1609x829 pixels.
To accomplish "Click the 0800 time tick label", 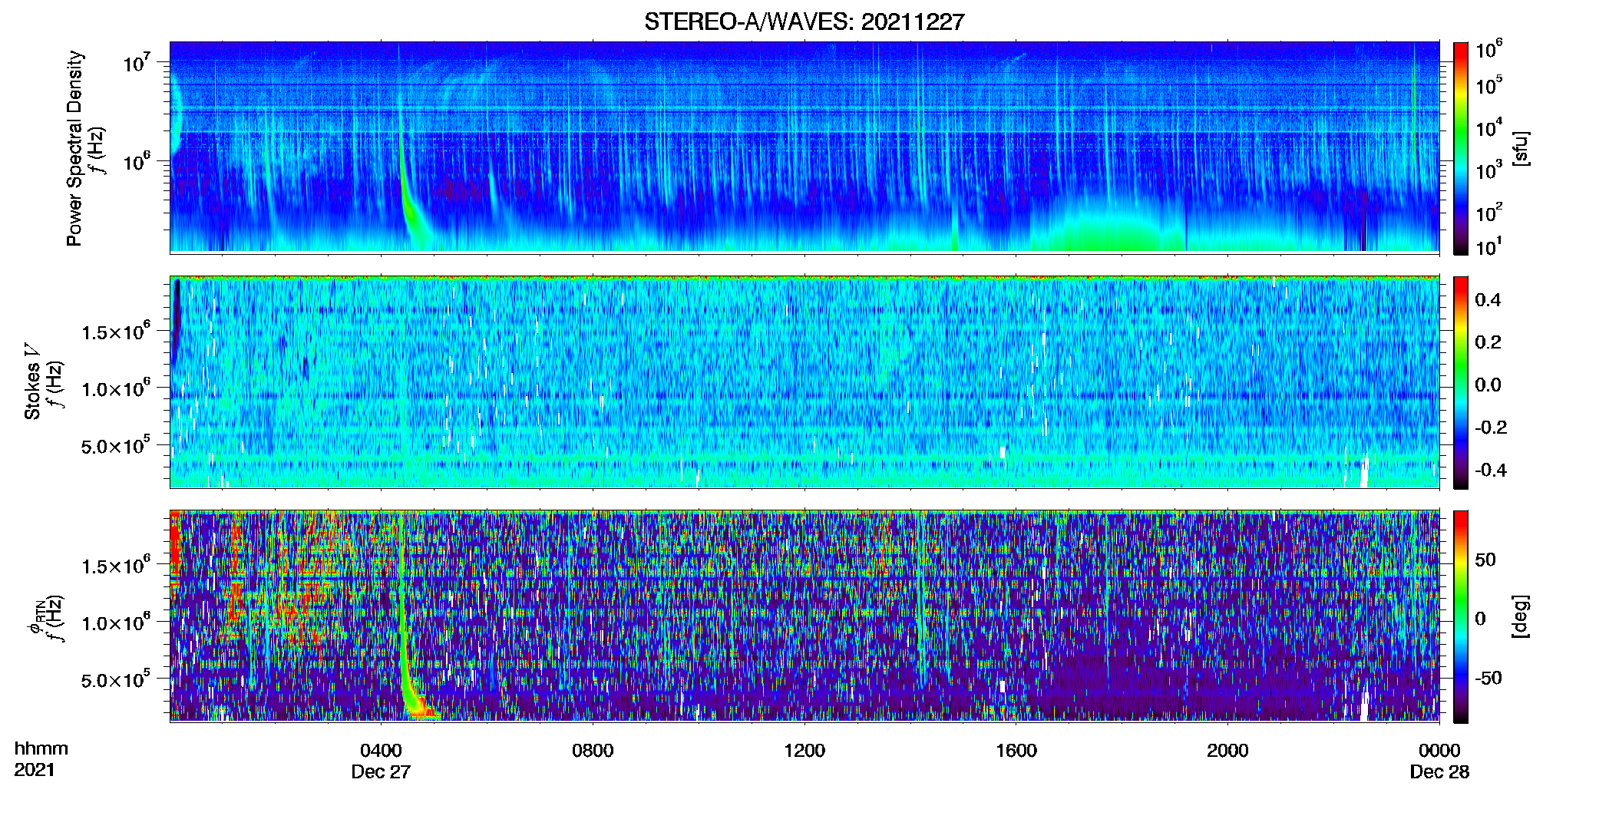I will (x=593, y=750).
